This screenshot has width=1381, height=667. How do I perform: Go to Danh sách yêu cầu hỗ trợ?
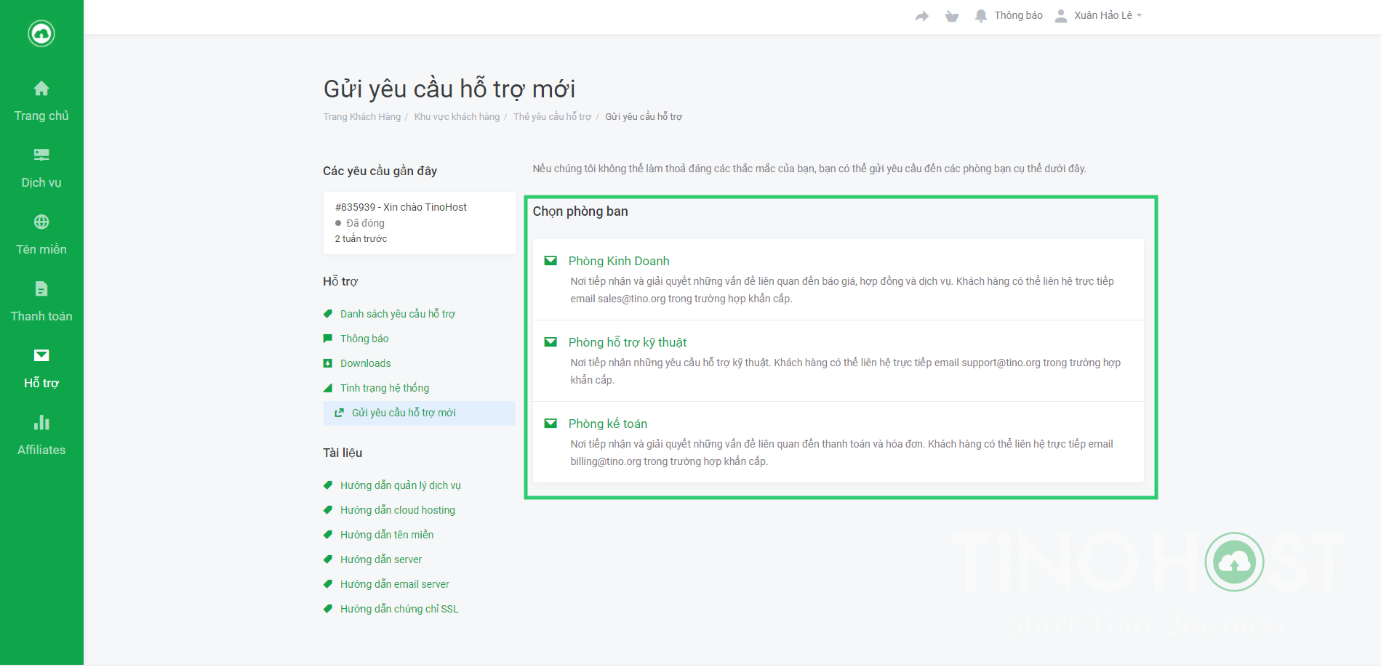(397, 314)
